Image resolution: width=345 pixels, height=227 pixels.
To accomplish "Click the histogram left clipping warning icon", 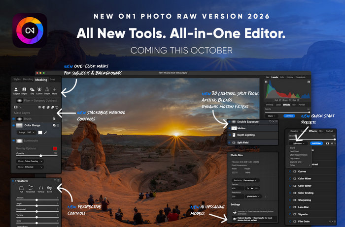I will [266, 82].
